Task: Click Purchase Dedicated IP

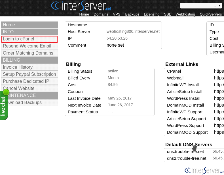Action: [x=29, y=81]
